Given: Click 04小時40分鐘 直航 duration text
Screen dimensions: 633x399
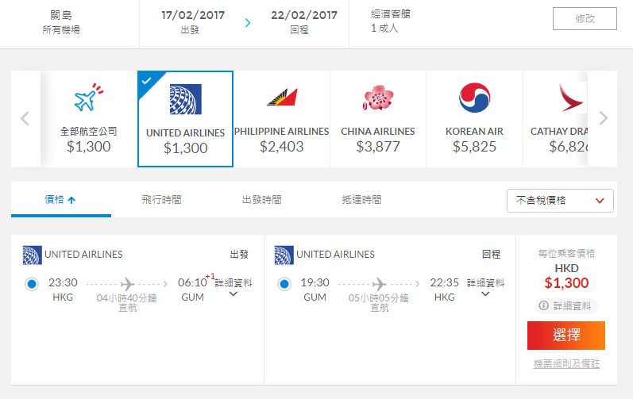Looking at the screenshot, I should [x=127, y=302].
